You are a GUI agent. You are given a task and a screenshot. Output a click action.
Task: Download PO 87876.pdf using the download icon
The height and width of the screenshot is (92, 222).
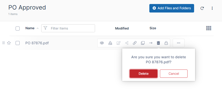point(110,43)
